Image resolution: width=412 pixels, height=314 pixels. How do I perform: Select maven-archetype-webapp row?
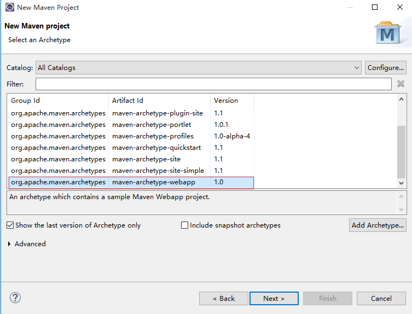(131, 182)
